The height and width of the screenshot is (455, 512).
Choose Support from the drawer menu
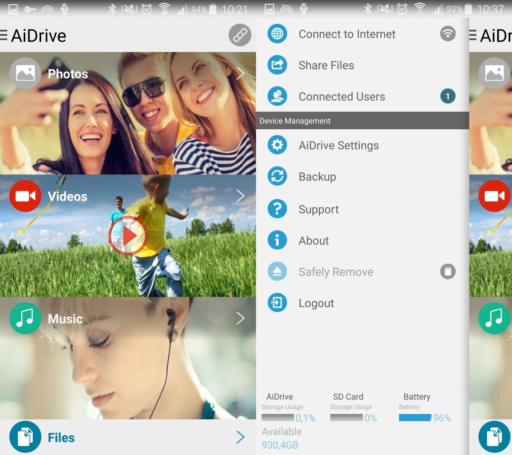pyautogui.click(x=362, y=209)
